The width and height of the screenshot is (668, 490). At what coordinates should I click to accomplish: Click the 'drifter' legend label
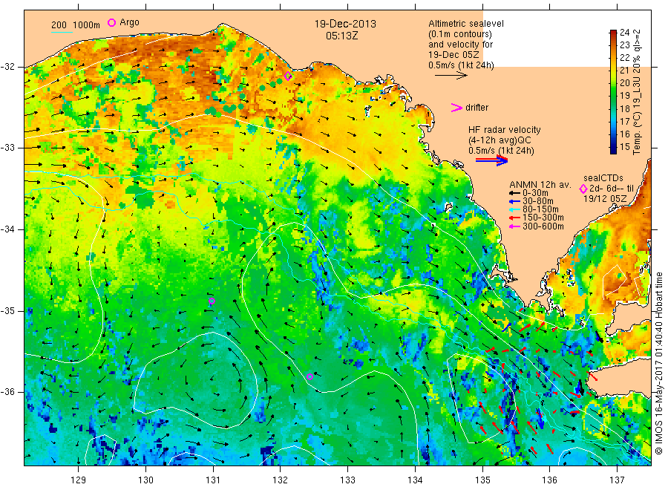pyautogui.click(x=477, y=108)
